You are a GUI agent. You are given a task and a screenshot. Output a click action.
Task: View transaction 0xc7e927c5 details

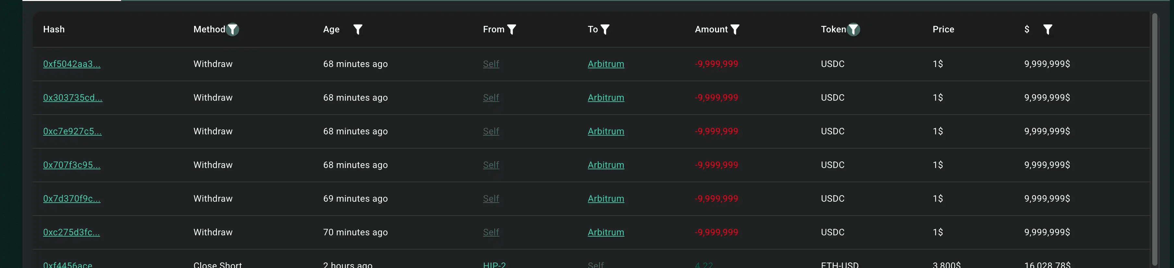(x=72, y=131)
